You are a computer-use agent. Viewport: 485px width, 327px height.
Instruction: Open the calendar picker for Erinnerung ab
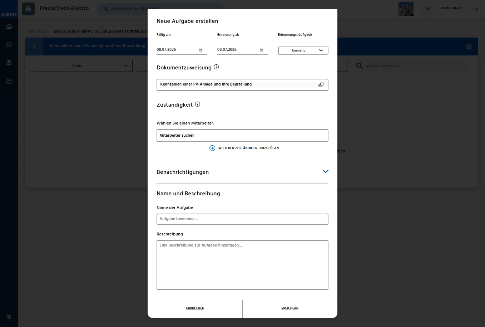click(261, 50)
